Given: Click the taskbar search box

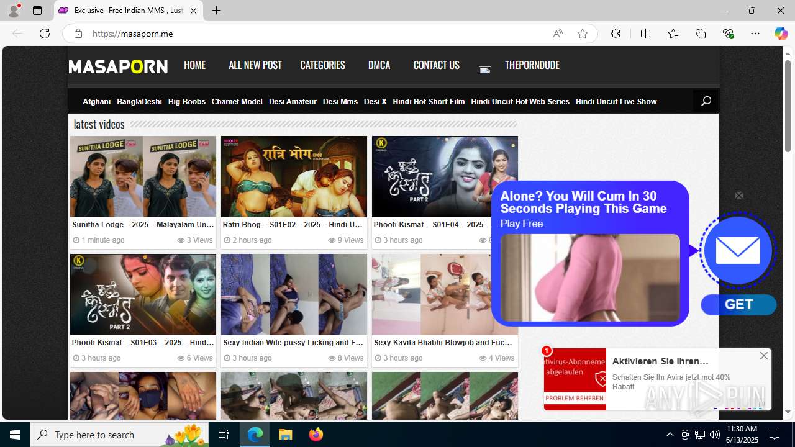Looking at the screenshot, I should coord(119,435).
